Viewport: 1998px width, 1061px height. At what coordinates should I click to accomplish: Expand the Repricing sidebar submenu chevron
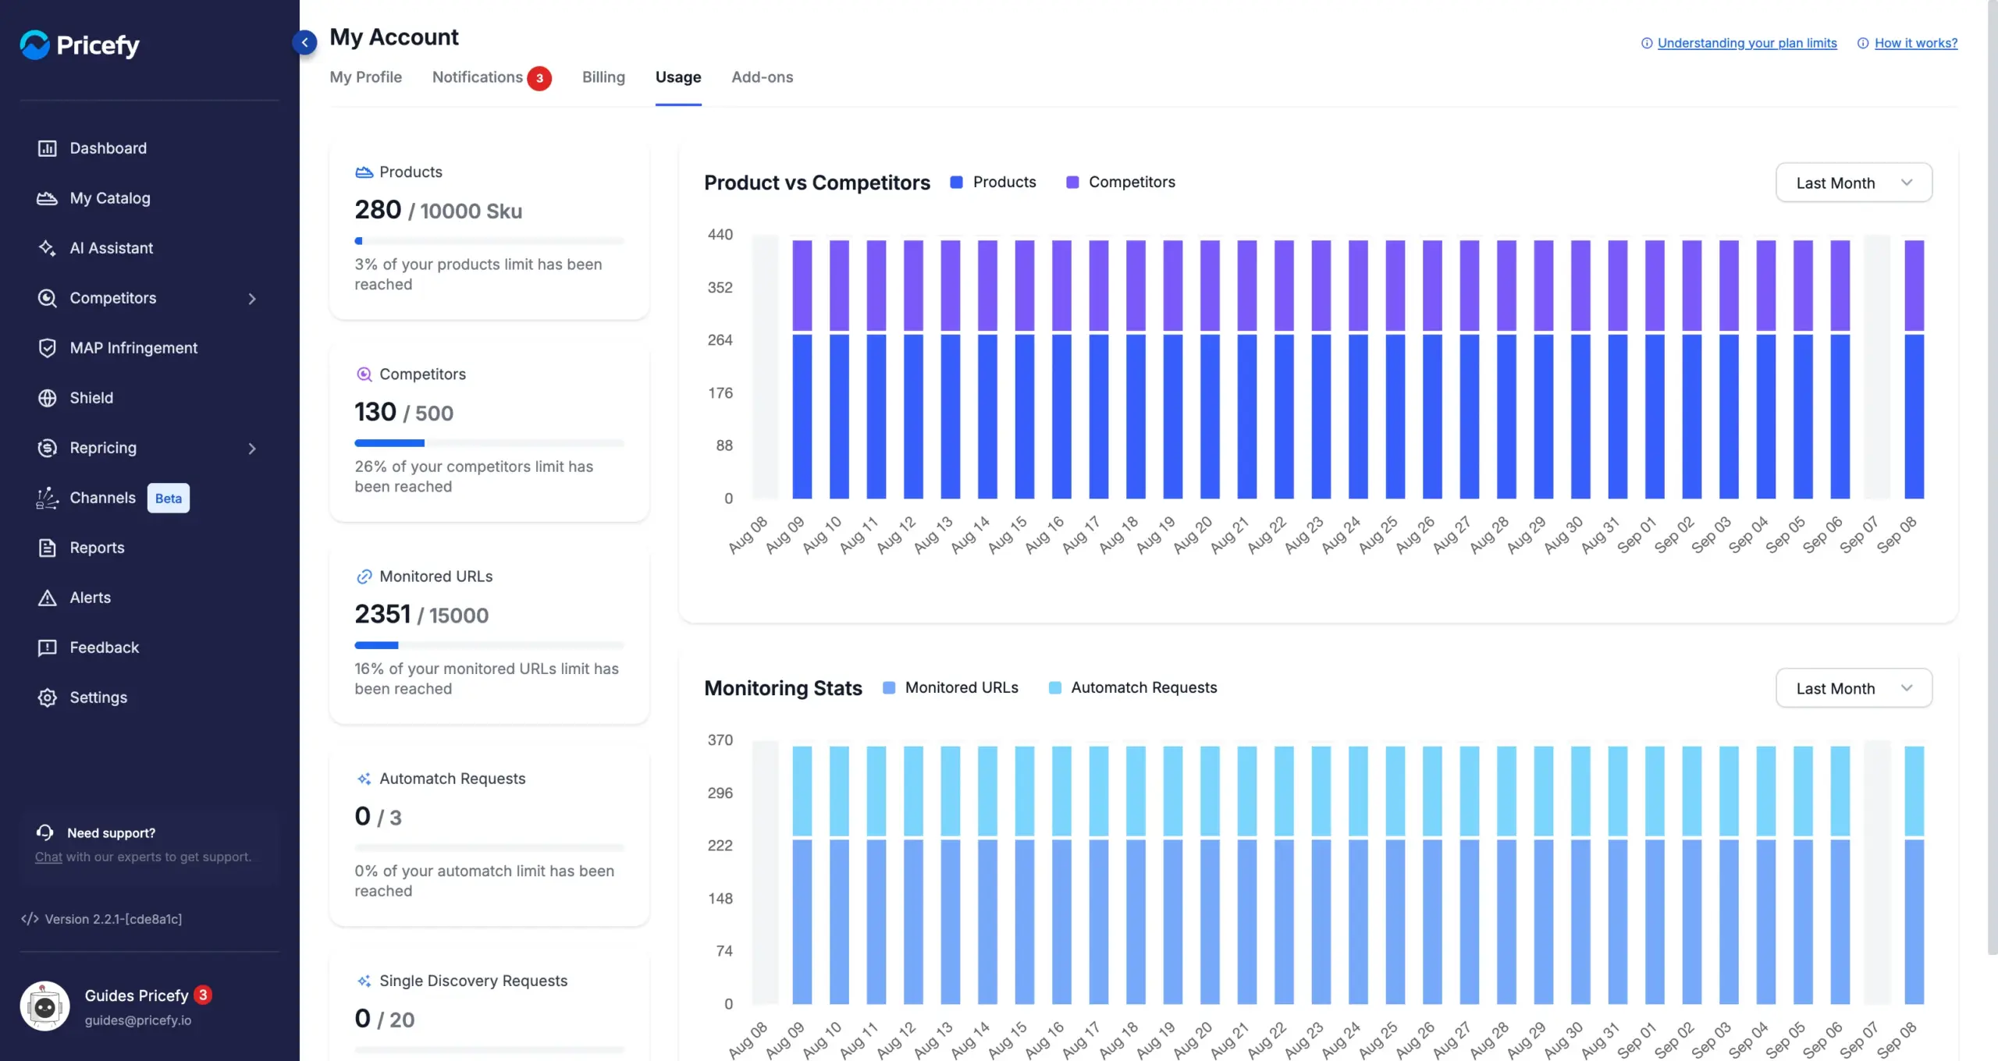(x=252, y=449)
